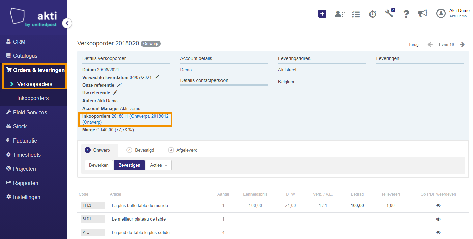This screenshot has width=473, height=239.
Task: Click the Verkooporder 2018020 title
Action: click(x=108, y=43)
